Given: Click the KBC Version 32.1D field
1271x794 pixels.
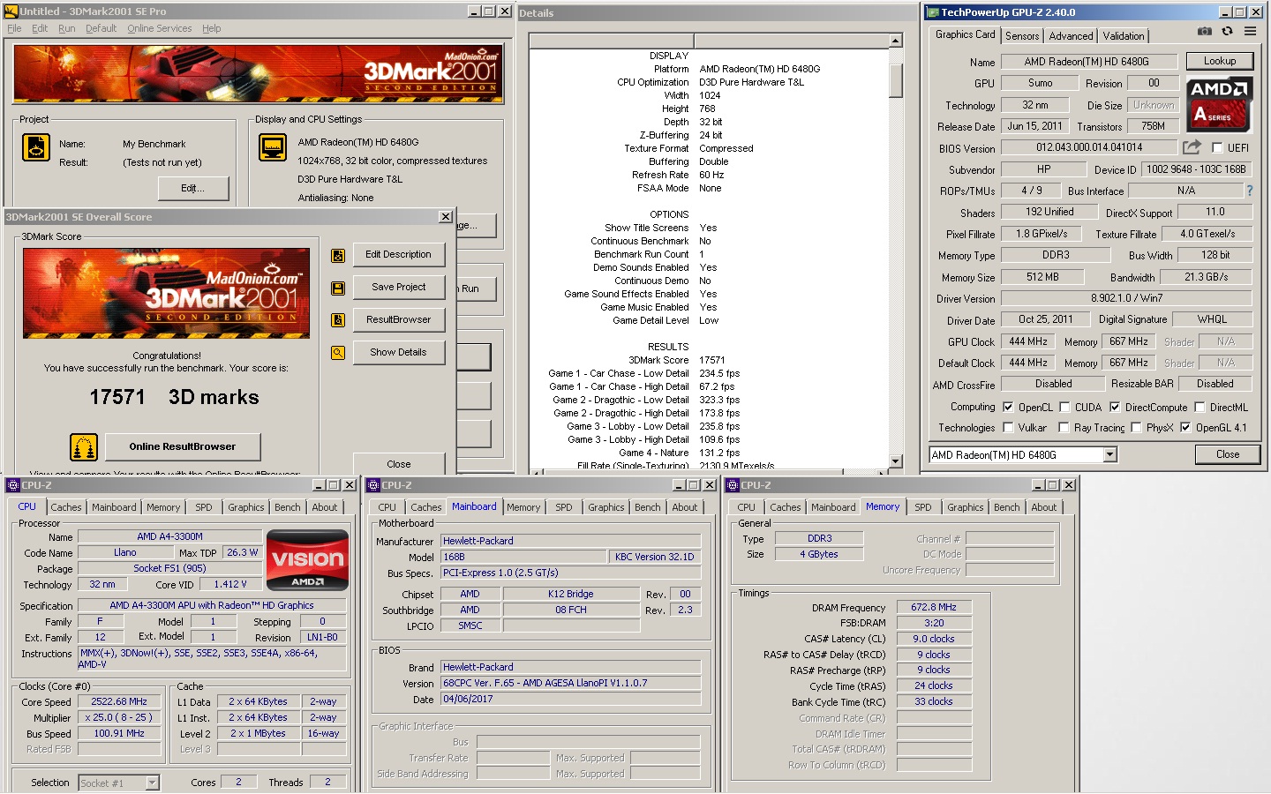Looking at the screenshot, I should tap(654, 558).
